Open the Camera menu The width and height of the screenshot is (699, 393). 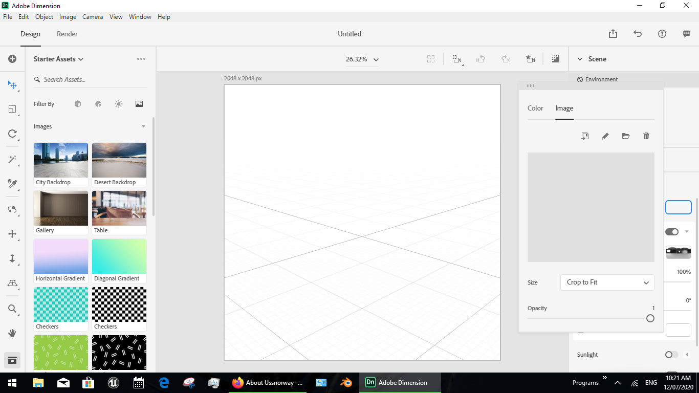tap(92, 16)
